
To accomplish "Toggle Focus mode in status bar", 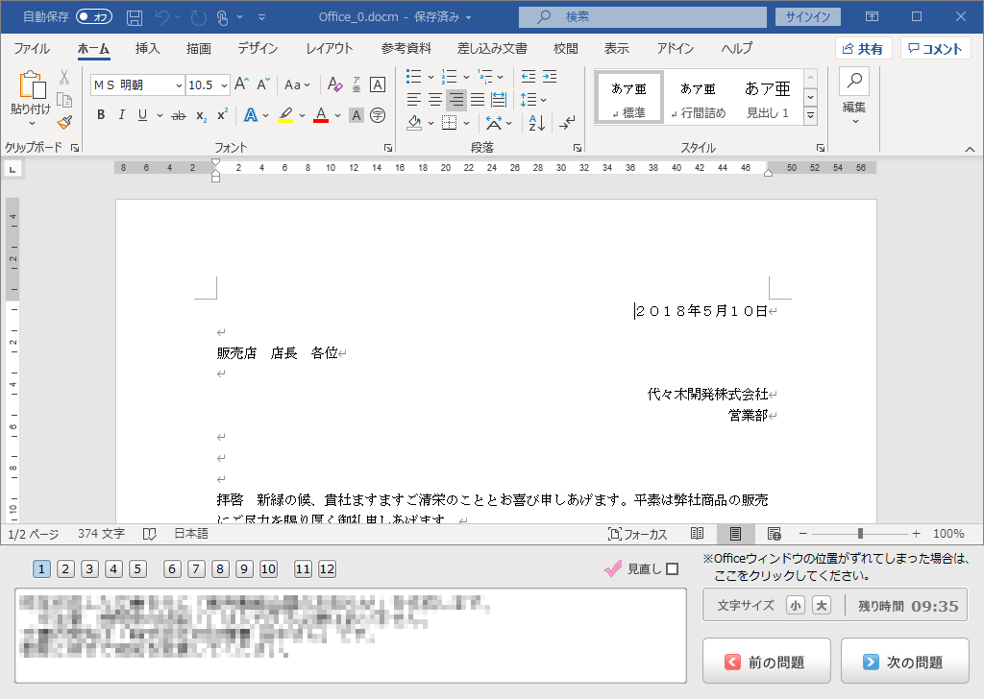I will tap(638, 534).
